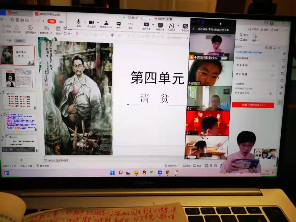This screenshot has height=222, width=296.
Task: Open annotation options dropdown arrow
Action: [x=178, y=25]
